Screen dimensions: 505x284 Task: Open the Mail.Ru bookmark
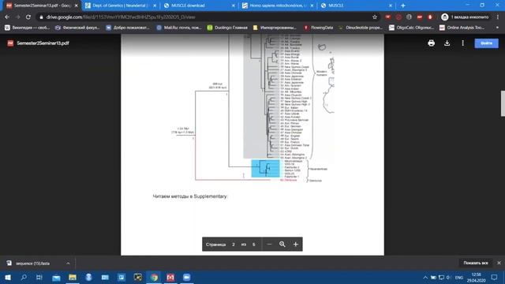(179, 28)
